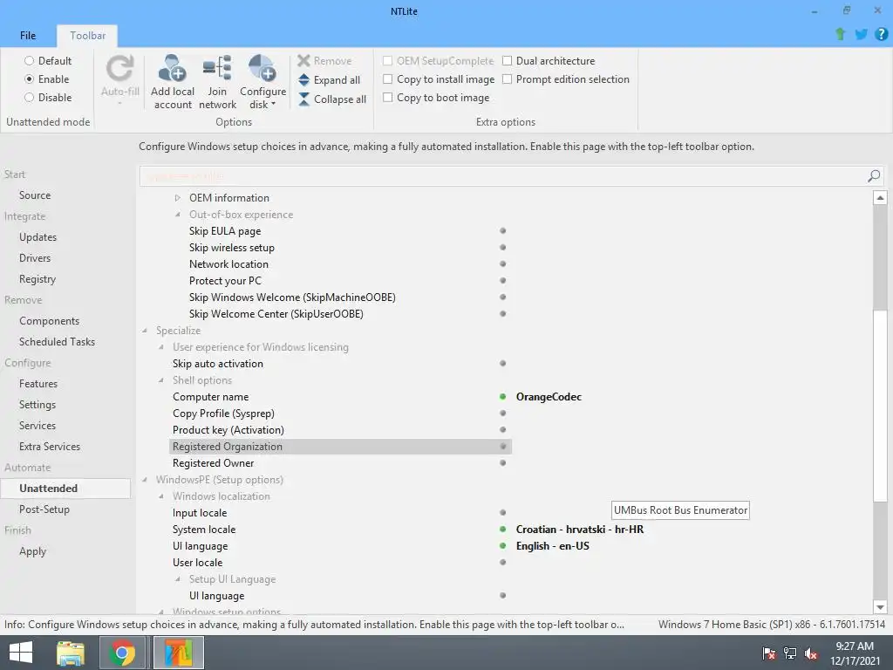Collapse the Setup UI Language group

point(178,579)
